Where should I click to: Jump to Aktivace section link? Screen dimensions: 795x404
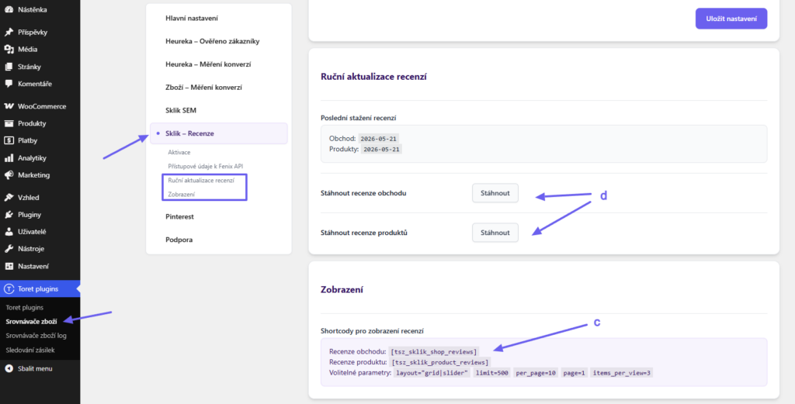179,153
